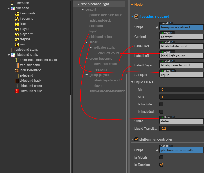
Task: Enable the Is Mobile checkbox
Action: pos(161,157)
